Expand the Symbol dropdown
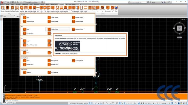This screenshot has height=105, width=188. click(x=94, y=11)
